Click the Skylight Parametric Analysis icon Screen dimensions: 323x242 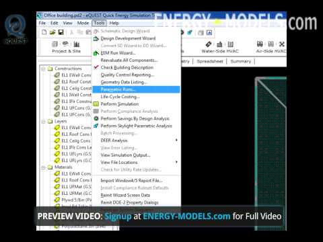(x=96, y=126)
